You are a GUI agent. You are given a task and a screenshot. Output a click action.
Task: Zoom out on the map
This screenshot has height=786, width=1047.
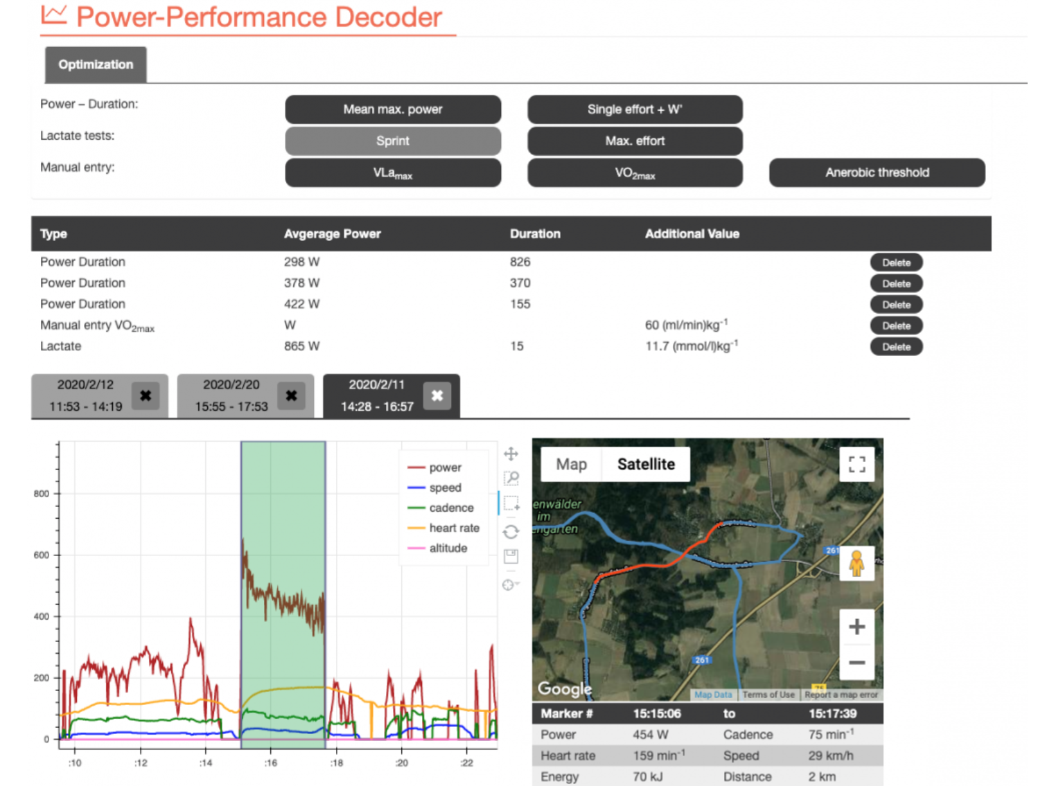coord(856,663)
